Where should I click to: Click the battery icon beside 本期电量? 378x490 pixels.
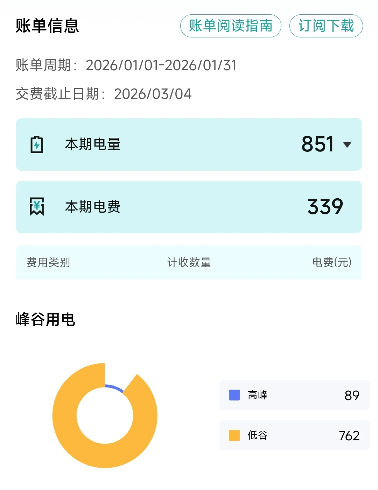click(37, 144)
